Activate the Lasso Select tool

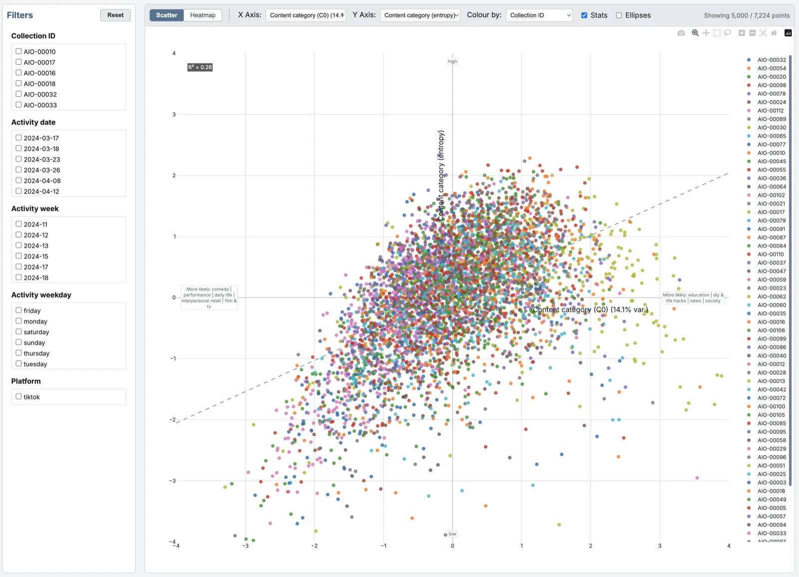[x=728, y=33]
